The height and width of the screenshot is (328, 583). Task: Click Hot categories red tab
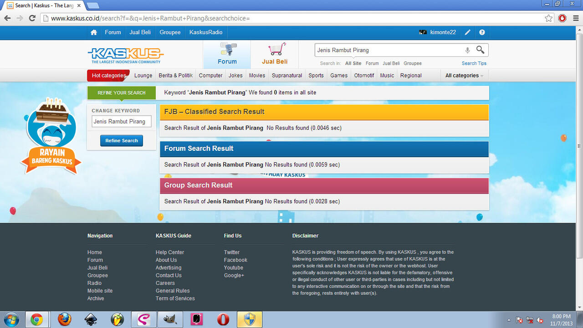108,76
